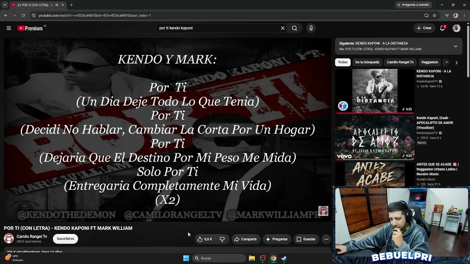
Task: Mute the tab via speaker icon
Action: (x=57, y=5)
